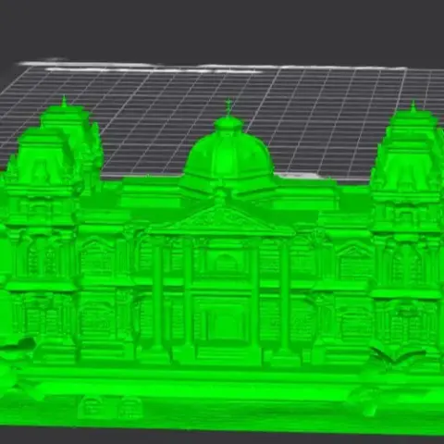Select the cross atop the central dome
The image size is (444, 444).
[228, 107]
